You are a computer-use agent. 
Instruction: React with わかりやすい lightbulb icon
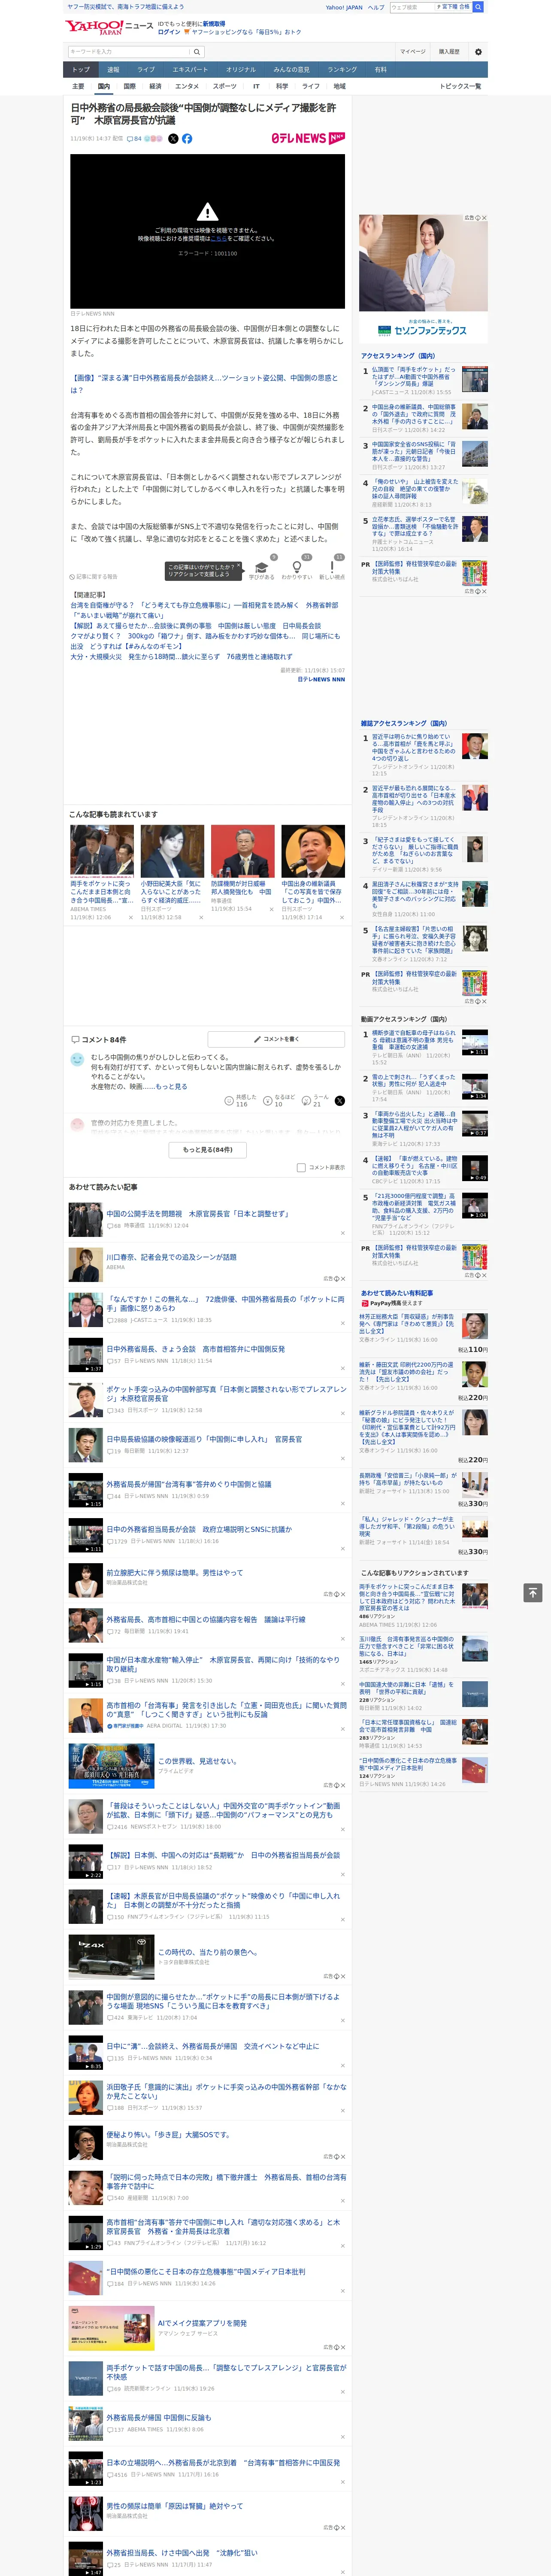click(297, 567)
